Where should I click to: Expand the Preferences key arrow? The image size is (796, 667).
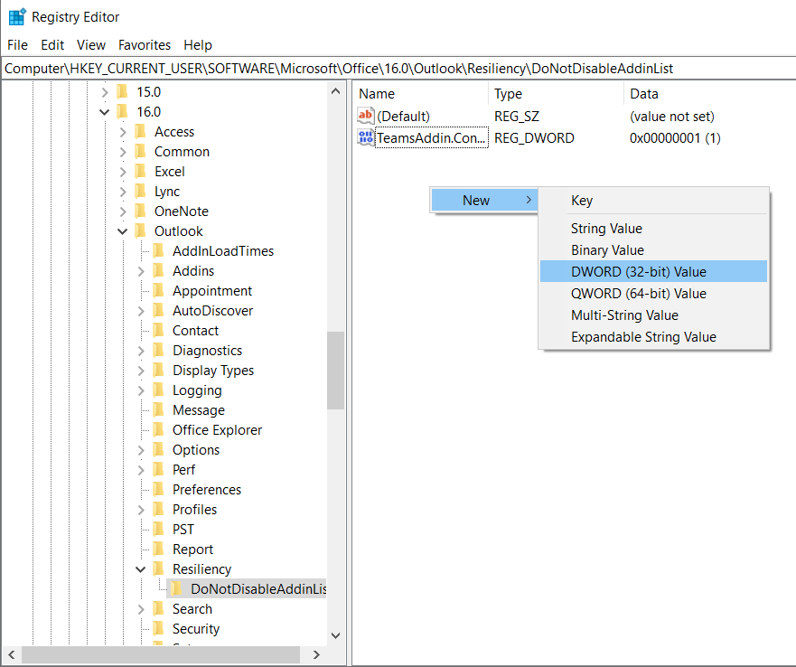(x=141, y=490)
